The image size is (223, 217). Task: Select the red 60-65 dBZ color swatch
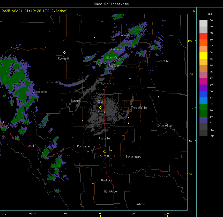coord(203,36)
